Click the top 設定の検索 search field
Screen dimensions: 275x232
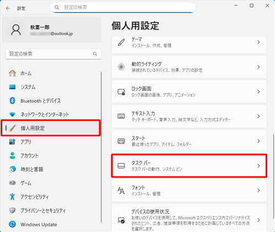(123, 8)
